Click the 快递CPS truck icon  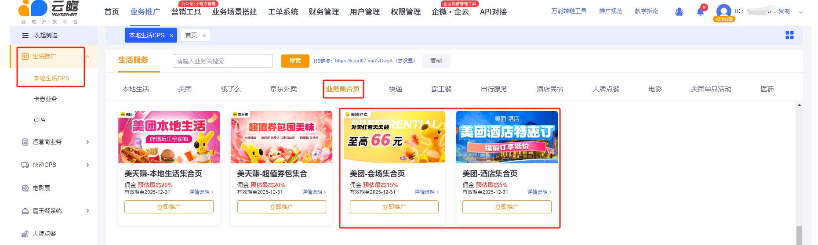click(25, 165)
